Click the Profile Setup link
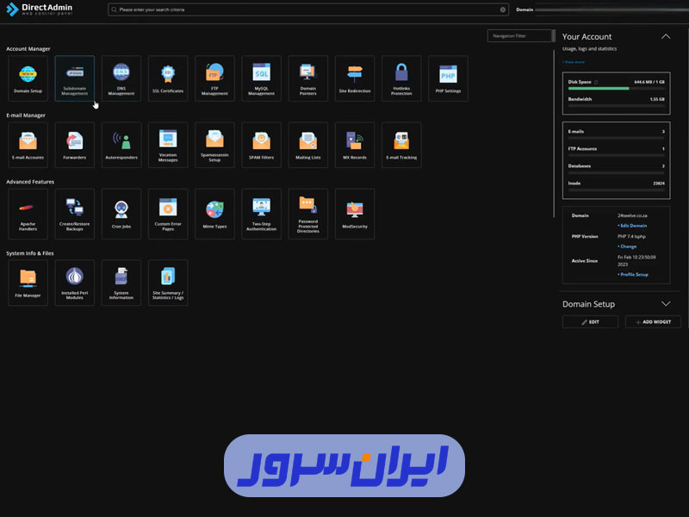689x517 pixels. [x=635, y=274]
